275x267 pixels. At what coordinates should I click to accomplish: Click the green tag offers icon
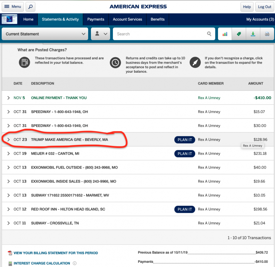point(239,34)
